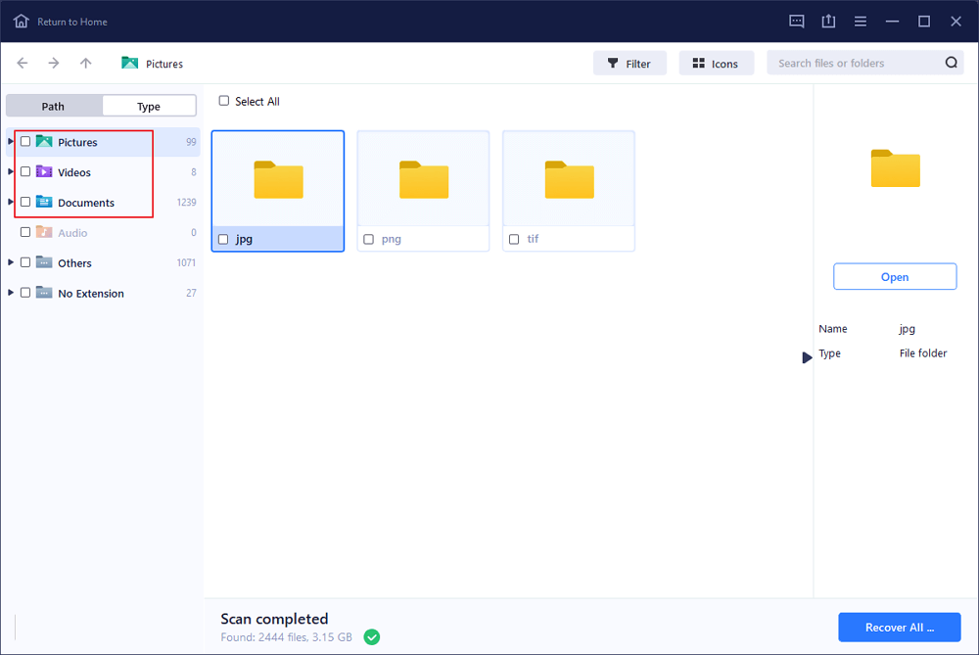
Task: Collapse the preview panel side arrow
Action: point(807,357)
